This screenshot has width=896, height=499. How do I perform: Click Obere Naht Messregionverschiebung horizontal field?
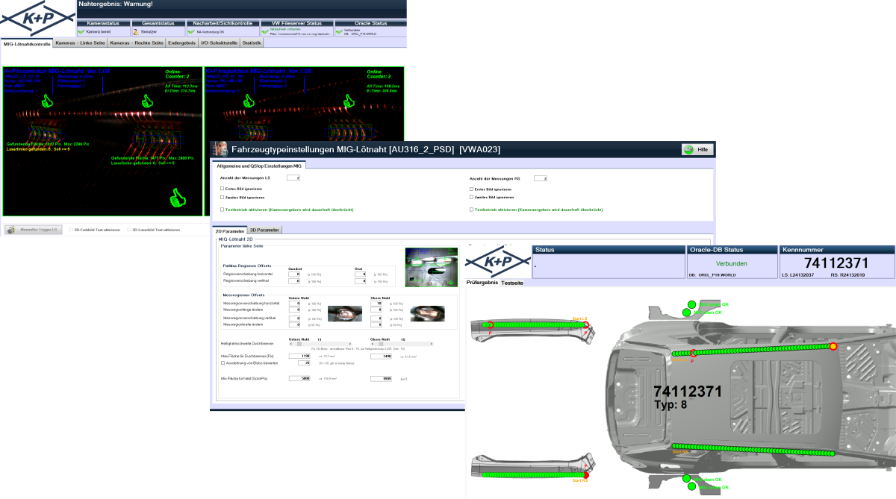(x=376, y=304)
